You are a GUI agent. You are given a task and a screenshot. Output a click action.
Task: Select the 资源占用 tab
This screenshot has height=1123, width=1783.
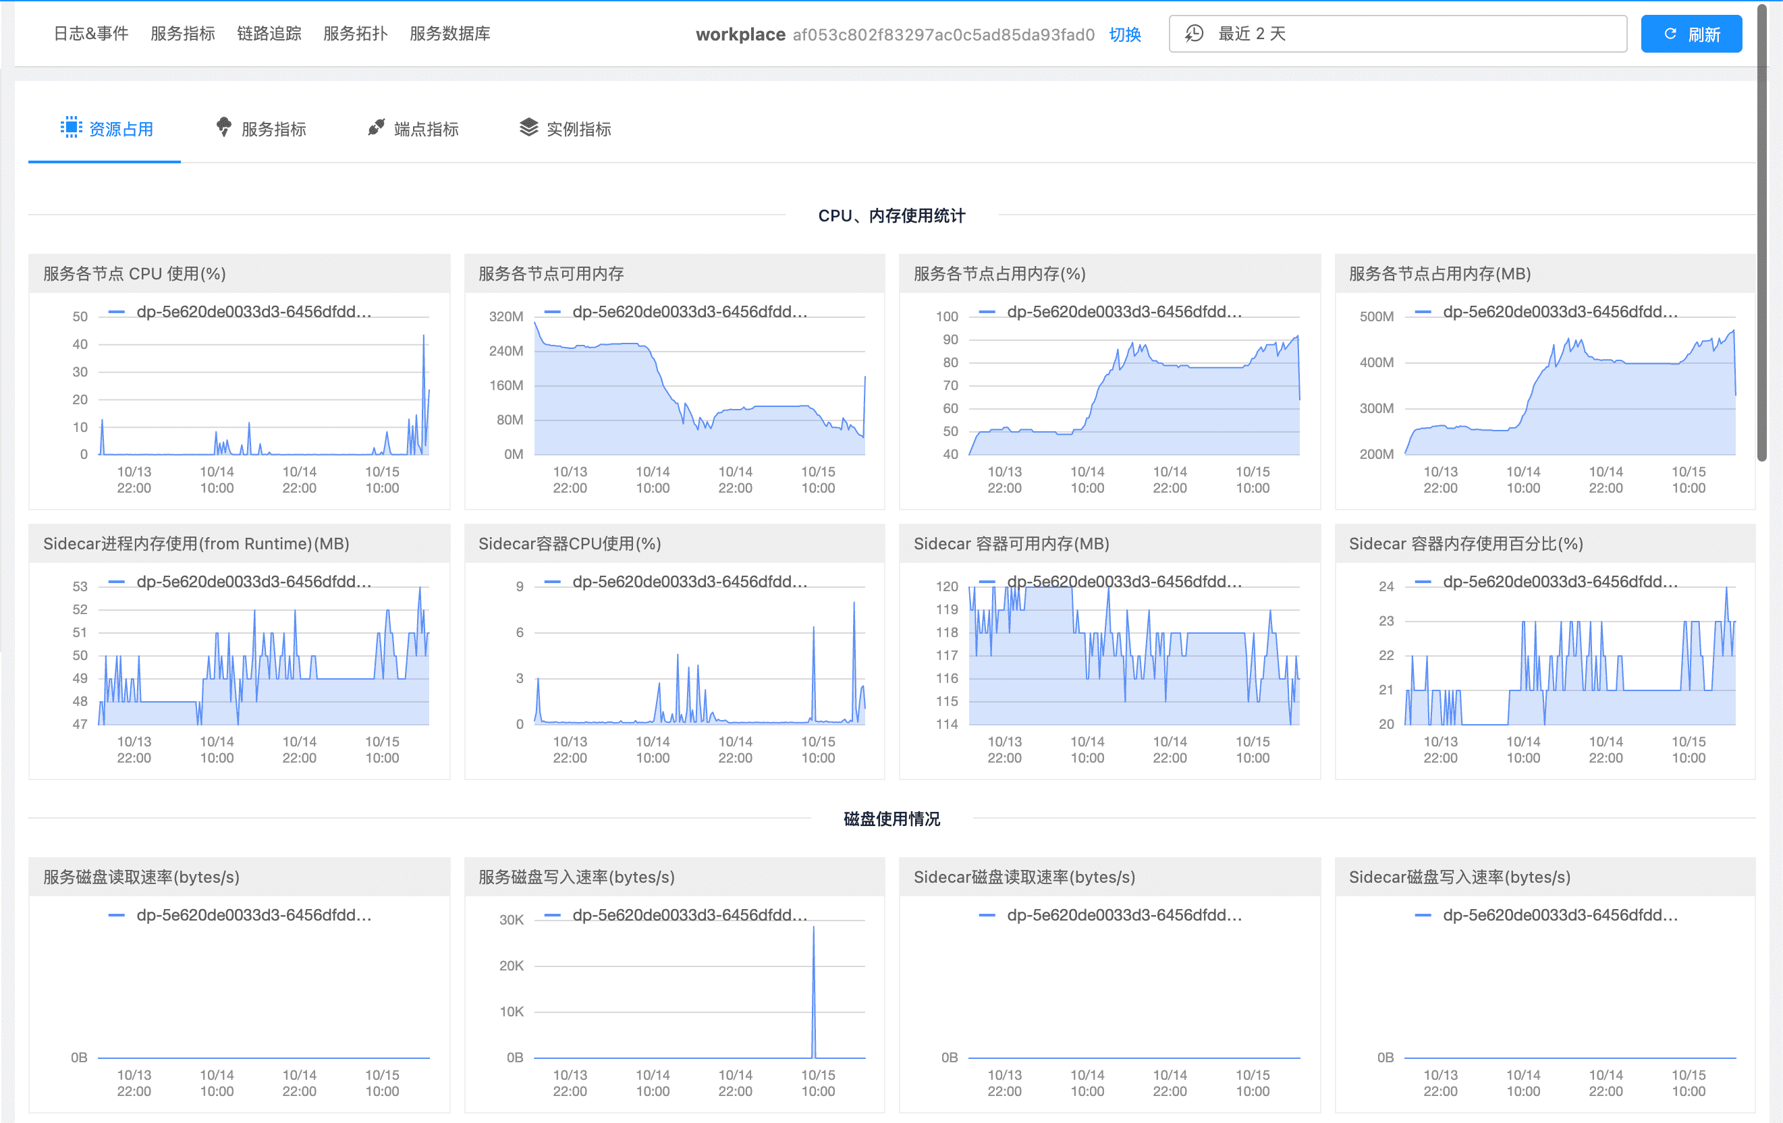click(106, 129)
